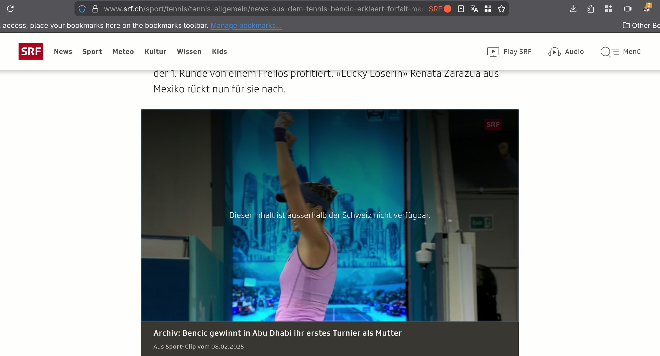This screenshot has width=660, height=356.
Task: Click the page reload icon
Action: tap(11, 9)
